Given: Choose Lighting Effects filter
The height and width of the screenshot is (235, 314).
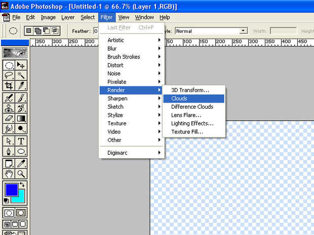Looking at the screenshot, I should pos(193,123).
